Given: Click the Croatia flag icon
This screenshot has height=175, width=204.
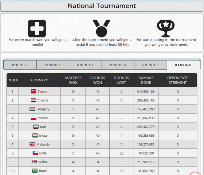Looking at the screenshot, I should (34, 100).
